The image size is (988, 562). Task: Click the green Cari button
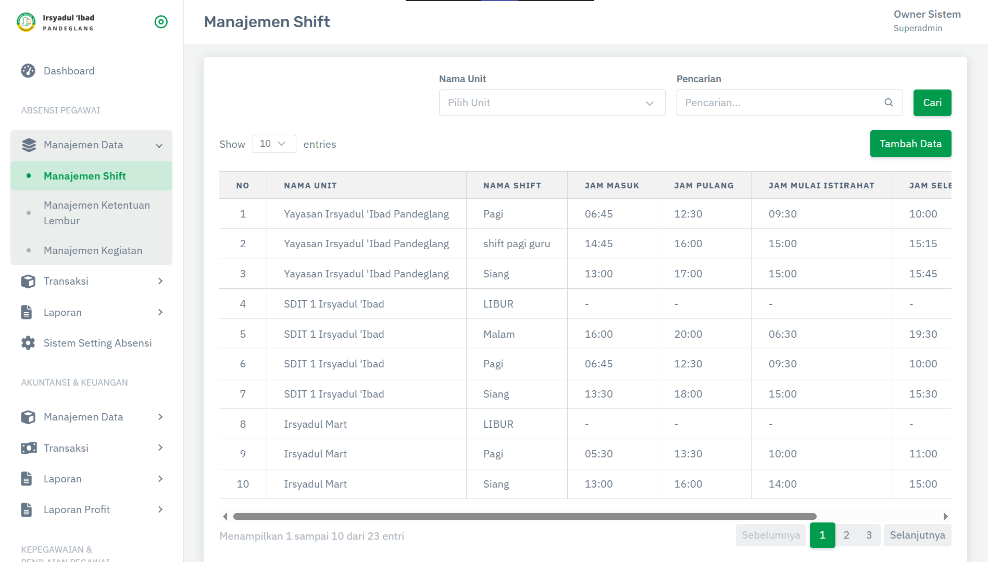[x=932, y=103]
